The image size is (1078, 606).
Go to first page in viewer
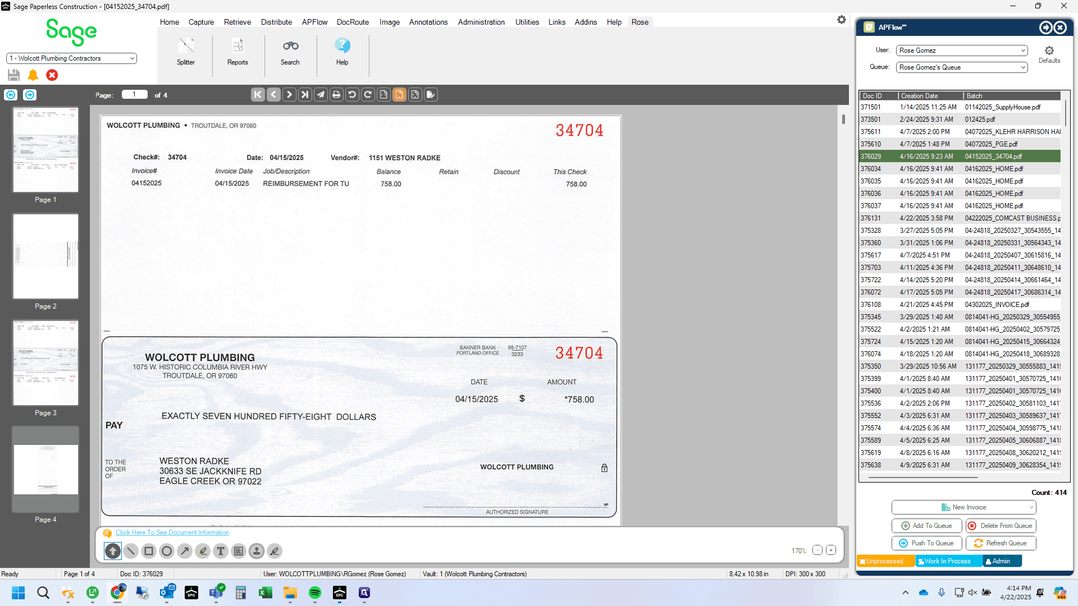(258, 95)
